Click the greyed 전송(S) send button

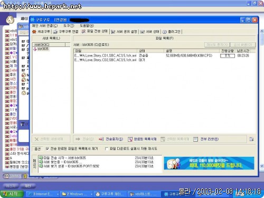(84, 139)
